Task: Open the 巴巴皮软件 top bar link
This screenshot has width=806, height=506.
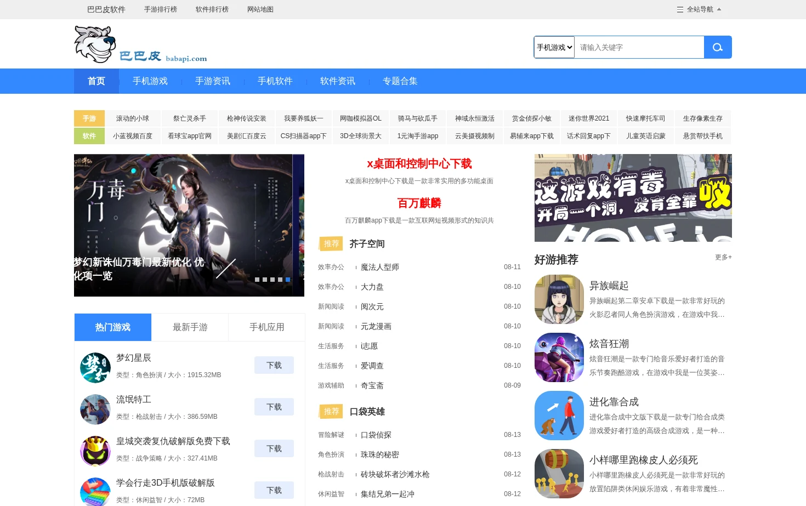Action: click(106, 9)
